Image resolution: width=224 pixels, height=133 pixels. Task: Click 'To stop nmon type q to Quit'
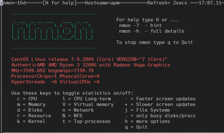point(155,42)
